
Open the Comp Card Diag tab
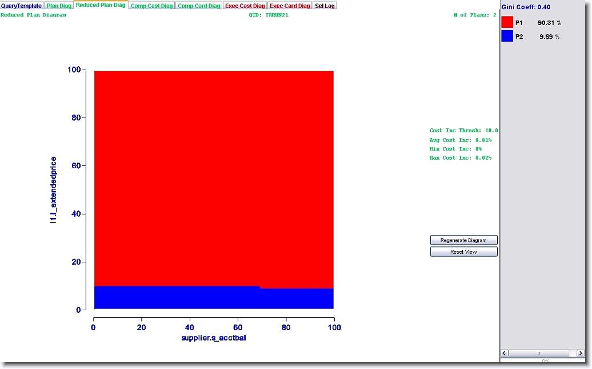pyautogui.click(x=198, y=6)
